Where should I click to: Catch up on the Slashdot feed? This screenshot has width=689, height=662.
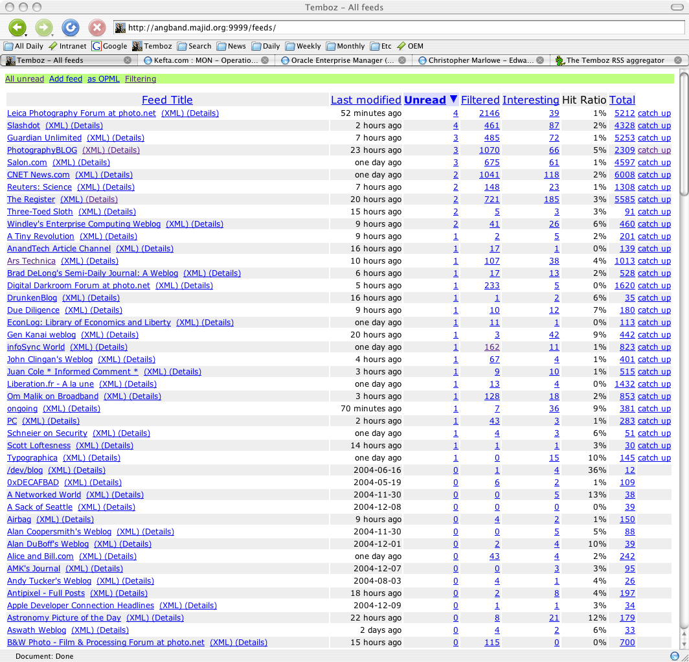pos(654,126)
